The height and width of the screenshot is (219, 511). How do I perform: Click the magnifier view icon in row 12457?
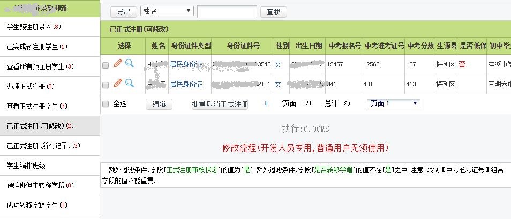pyautogui.click(x=130, y=63)
